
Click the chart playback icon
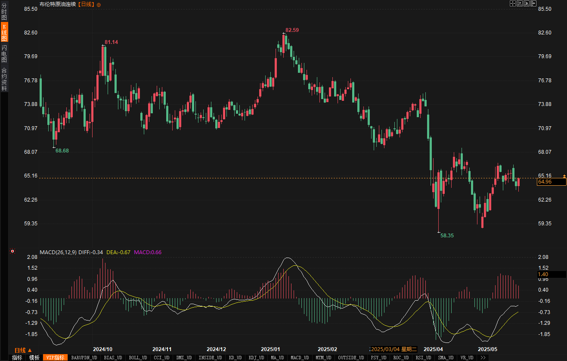coord(527,3)
